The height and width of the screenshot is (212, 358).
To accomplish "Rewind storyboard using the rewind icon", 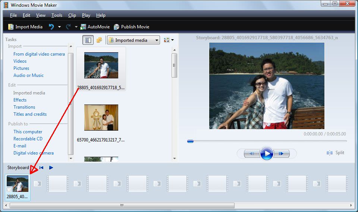I will point(41,168).
